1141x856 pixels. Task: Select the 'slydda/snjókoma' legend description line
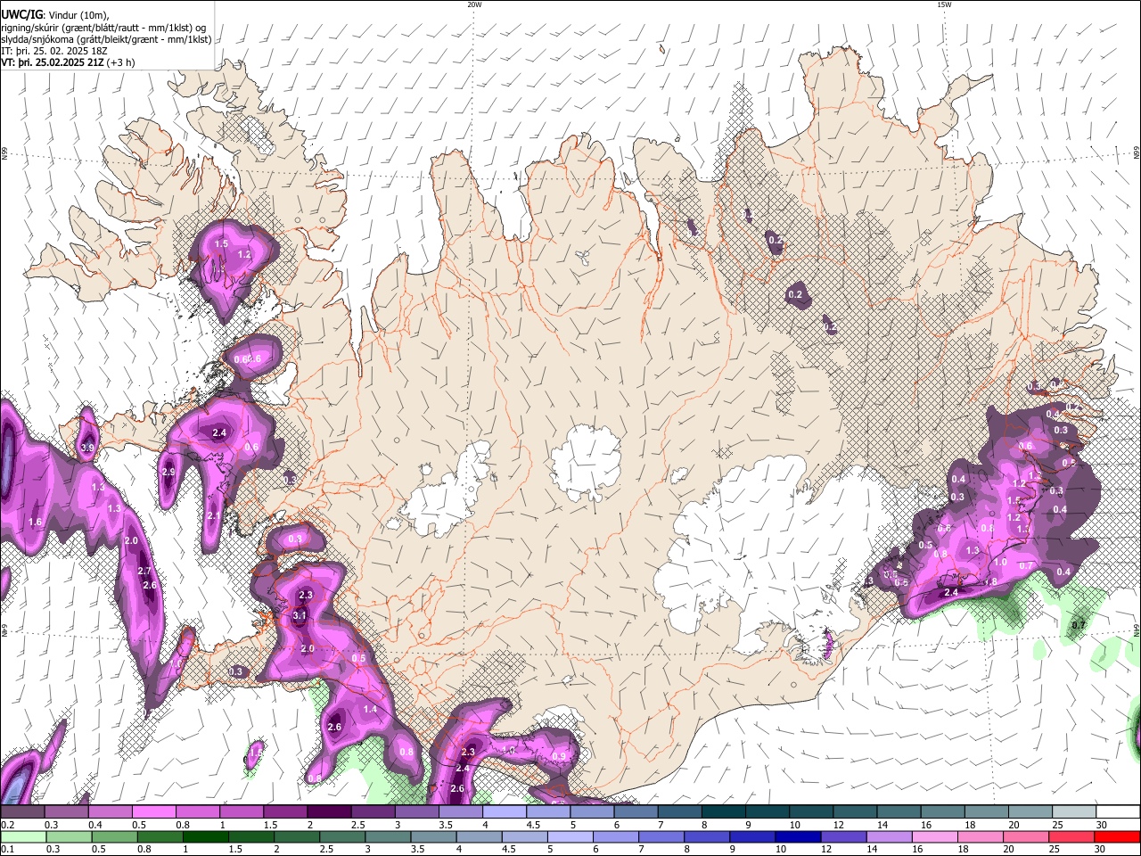pos(106,39)
